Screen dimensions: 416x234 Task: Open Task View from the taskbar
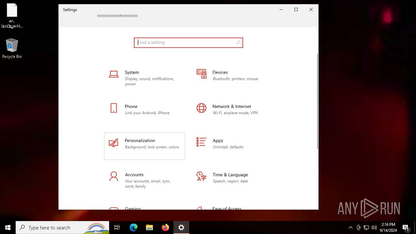pyautogui.click(x=117, y=227)
